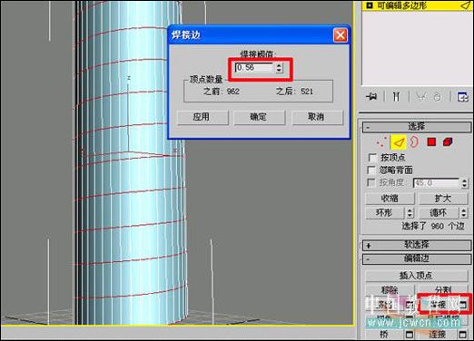The width and height of the screenshot is (474, 341).
Task: Expand the 软选择 (Soft Selection) rollout
Action: coord(417,245)
